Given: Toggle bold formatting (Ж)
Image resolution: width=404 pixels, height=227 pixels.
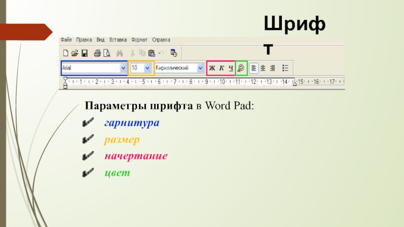Looking at the screenshot, I should pos(212,68).
